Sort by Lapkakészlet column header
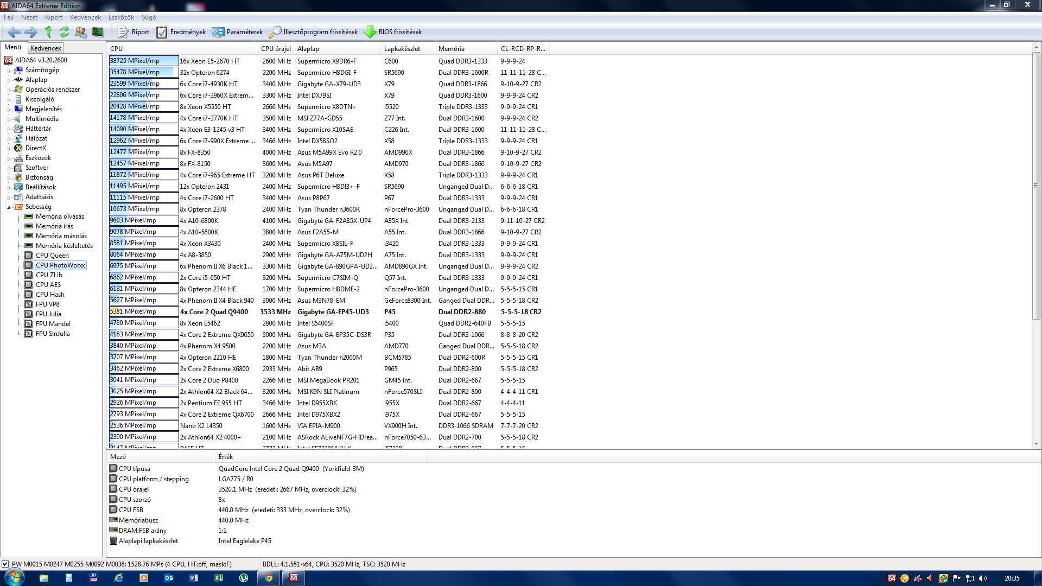Image resolution: width=1042 pixels, height=586 pixels. 408,49
